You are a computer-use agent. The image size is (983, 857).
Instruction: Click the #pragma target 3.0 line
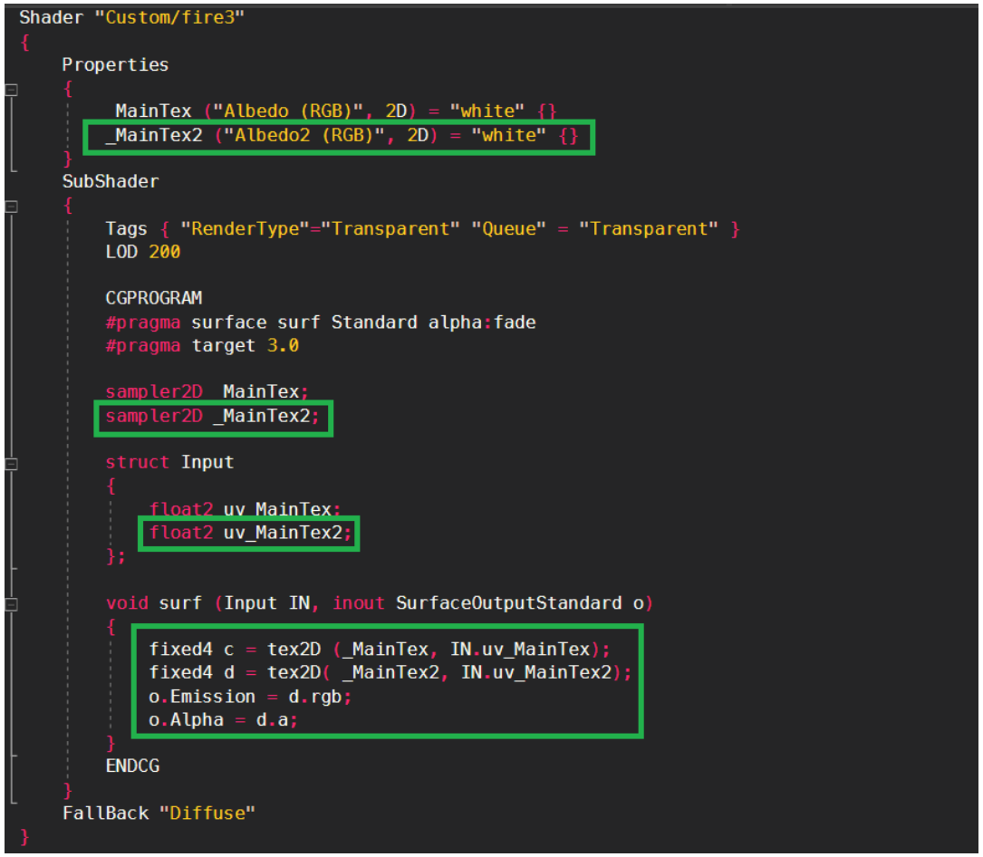202,345
